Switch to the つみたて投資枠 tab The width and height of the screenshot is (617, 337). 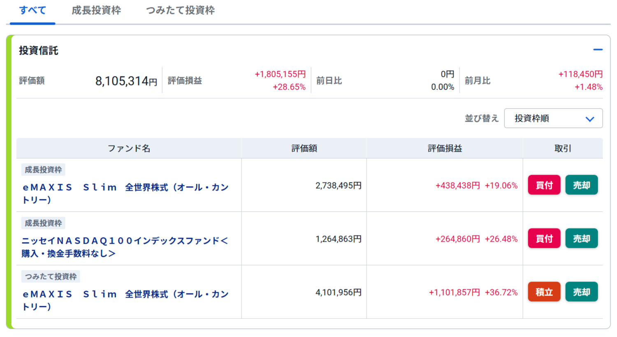[x=180, y=10]
